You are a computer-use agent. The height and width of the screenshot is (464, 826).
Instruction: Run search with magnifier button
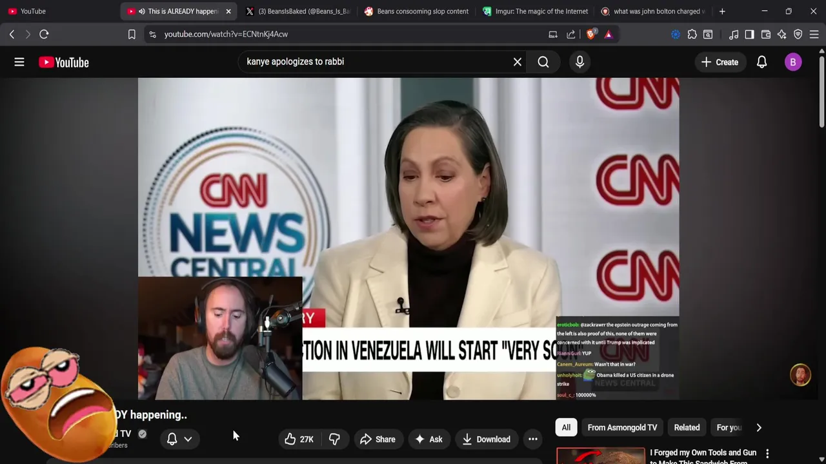point(543,62)
